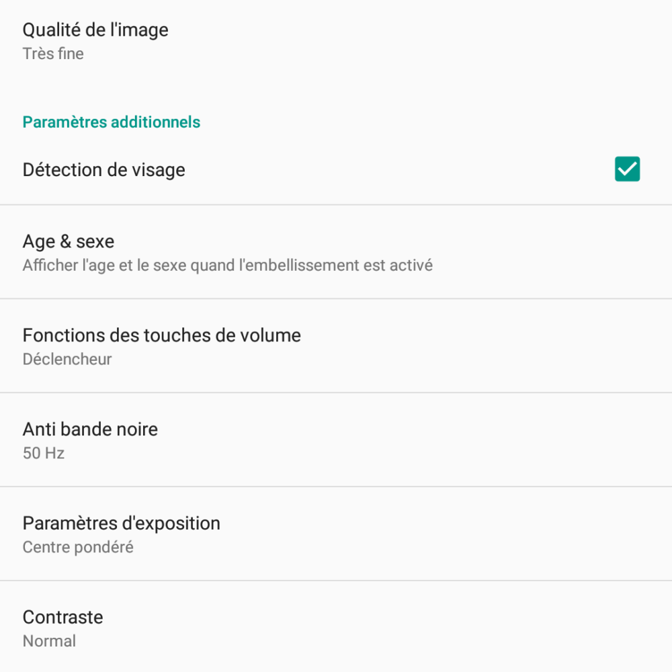Open the Age & sexe option

point(336,252)
